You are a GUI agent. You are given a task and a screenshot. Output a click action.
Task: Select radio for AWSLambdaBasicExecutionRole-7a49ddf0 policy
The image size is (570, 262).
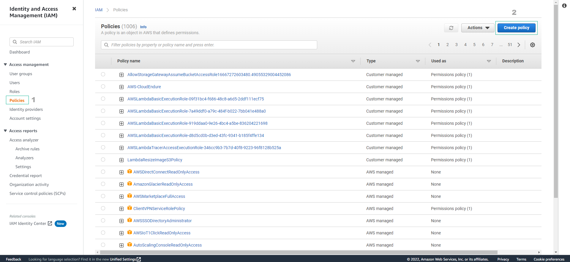point(103,111)
